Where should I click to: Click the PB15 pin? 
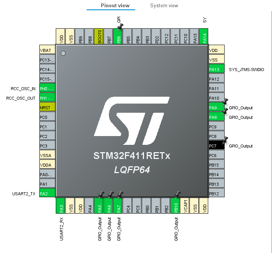(x=217, y=164)
